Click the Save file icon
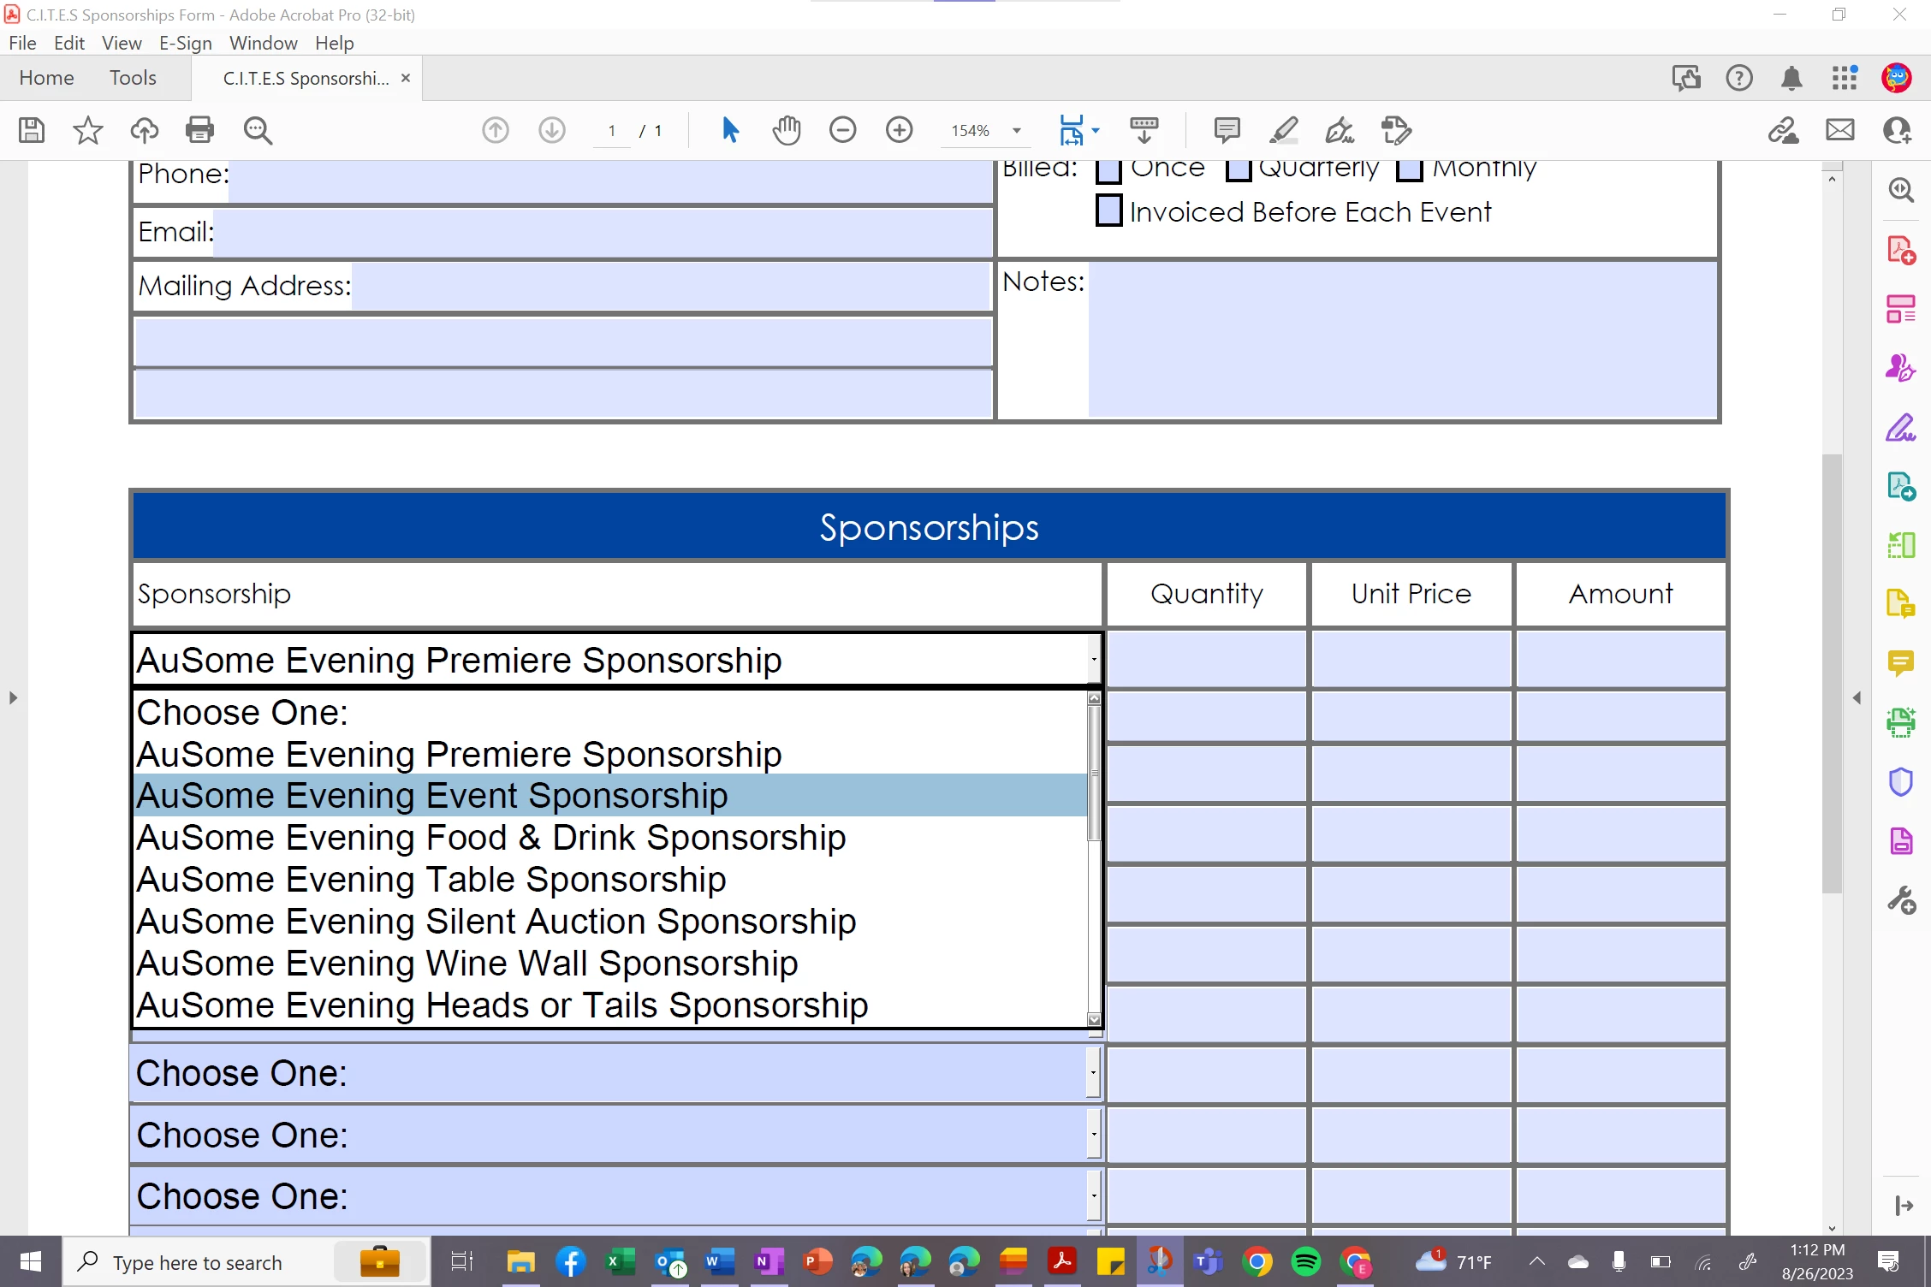The width and height of the screenshot is (1931, 1287). tap(32, 130)
